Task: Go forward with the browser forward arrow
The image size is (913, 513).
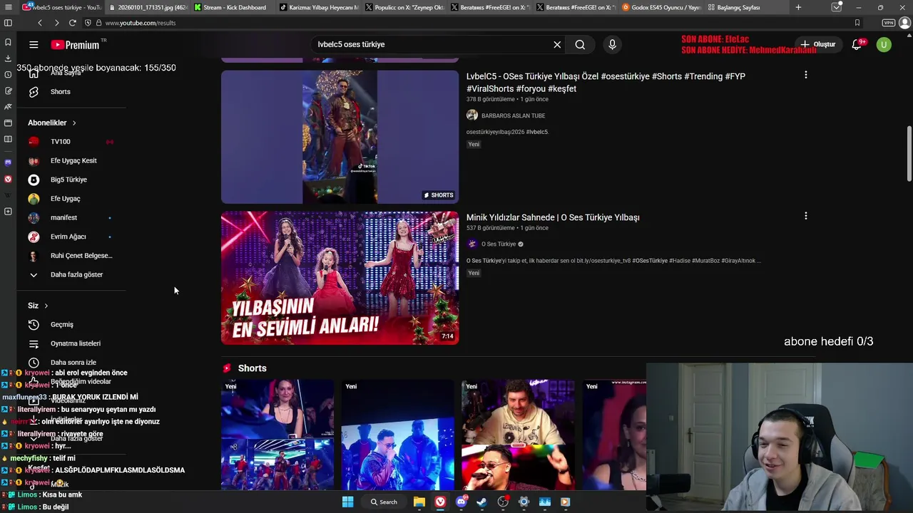Action: (x=56, y=23)
